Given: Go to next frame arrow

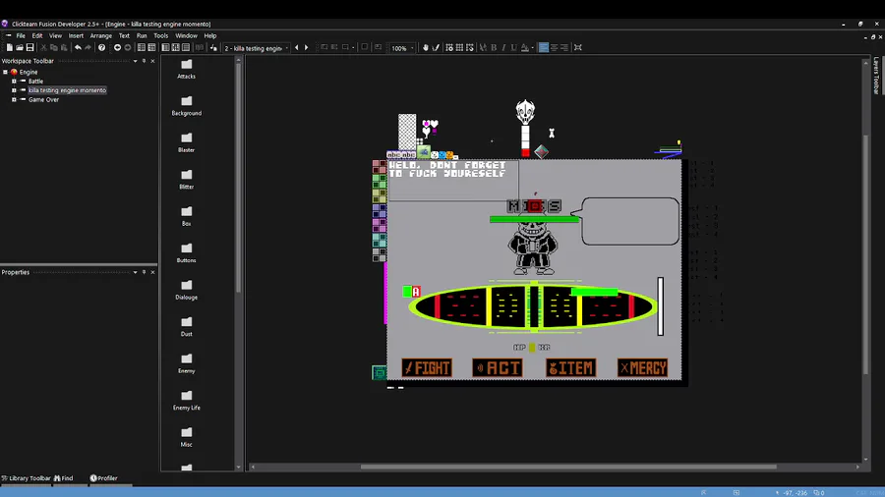Looking at the screenshot, I should pyautogui.click(x=307, y=48).
